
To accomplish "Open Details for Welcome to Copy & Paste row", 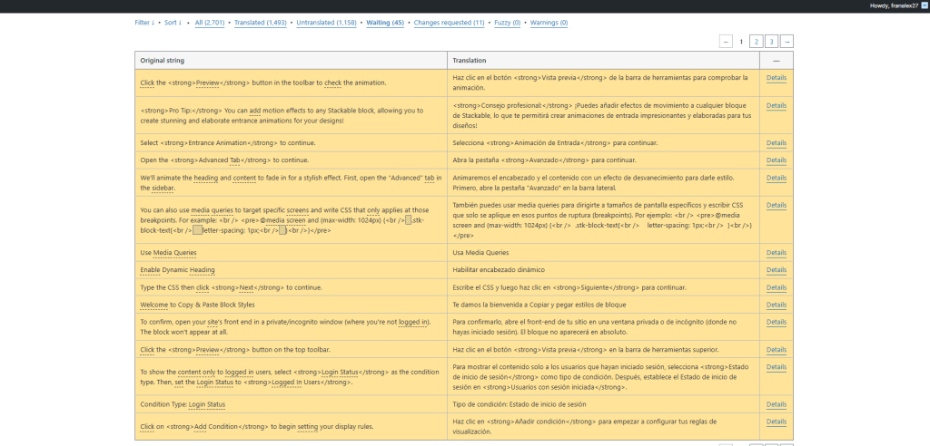I will tap(776, 305).
